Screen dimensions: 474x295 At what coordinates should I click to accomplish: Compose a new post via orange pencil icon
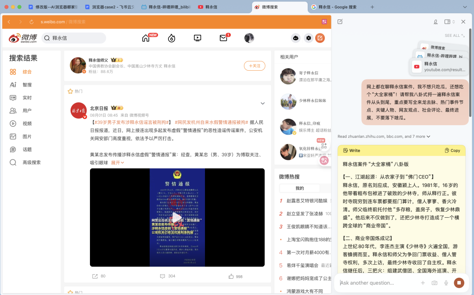click(x=320, y=38)
